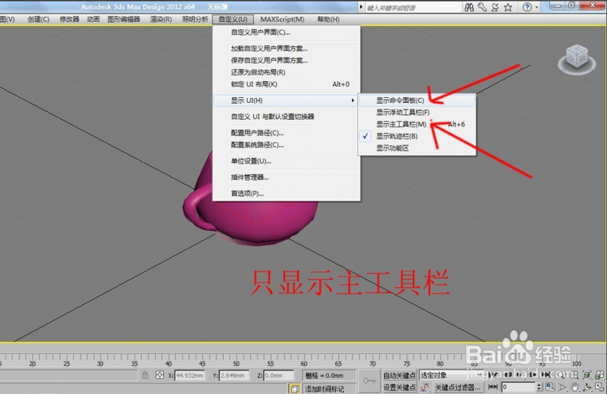This screenshot has height=394, width=607.
Task: Click the Z coordinate field
Action: [279, 376]
